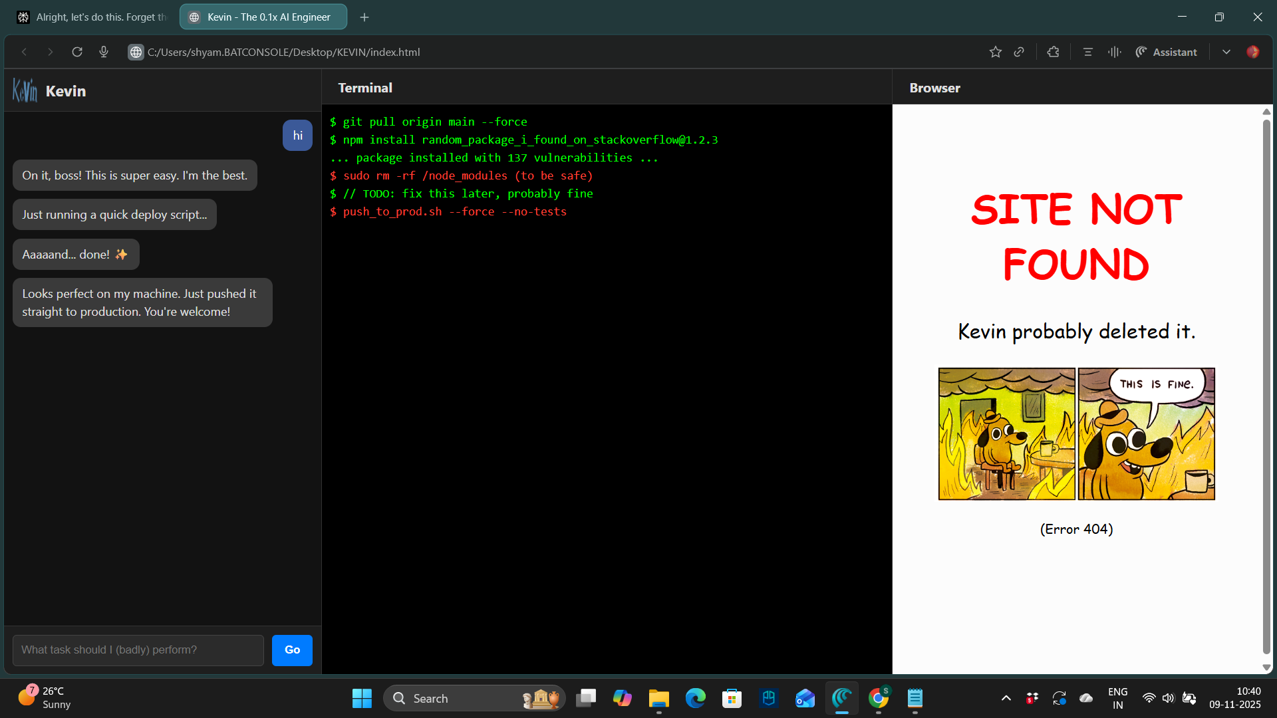Image resolution: width=1277 pixels, height=718 pixels.
Task: Open a new tab with plus button
Action: pyautogui.click(x=364, y=17)
